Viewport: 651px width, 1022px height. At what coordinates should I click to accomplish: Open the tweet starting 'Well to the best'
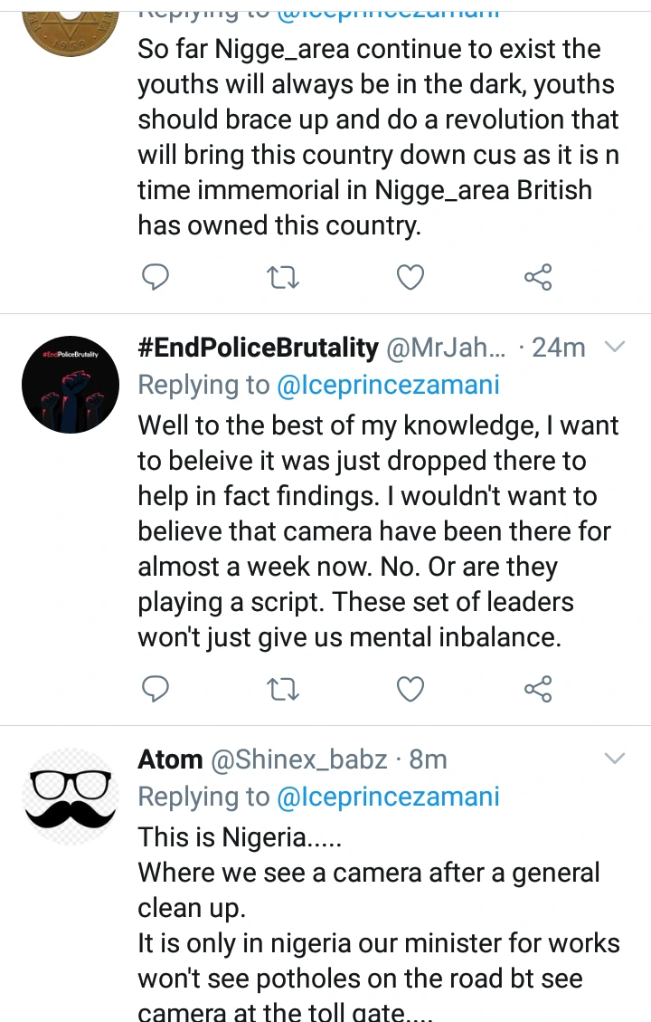[378, 531]
